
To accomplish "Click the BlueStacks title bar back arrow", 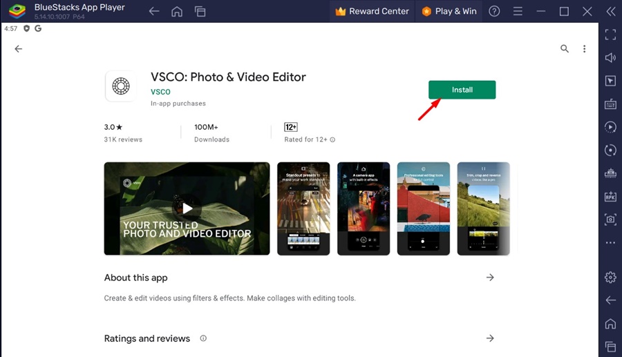I will (154, 12).
